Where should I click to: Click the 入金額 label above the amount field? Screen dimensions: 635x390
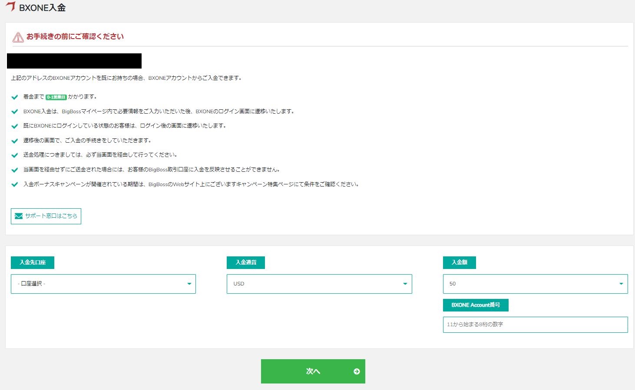click(x=459, y=262)
